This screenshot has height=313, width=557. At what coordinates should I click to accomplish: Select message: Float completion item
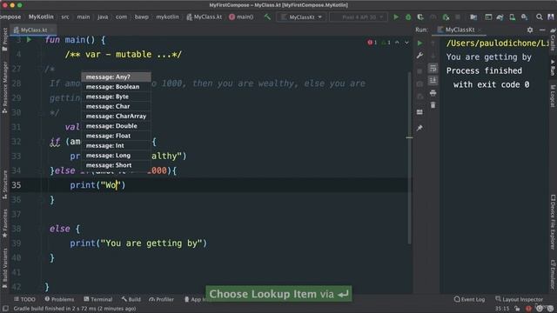116,136
